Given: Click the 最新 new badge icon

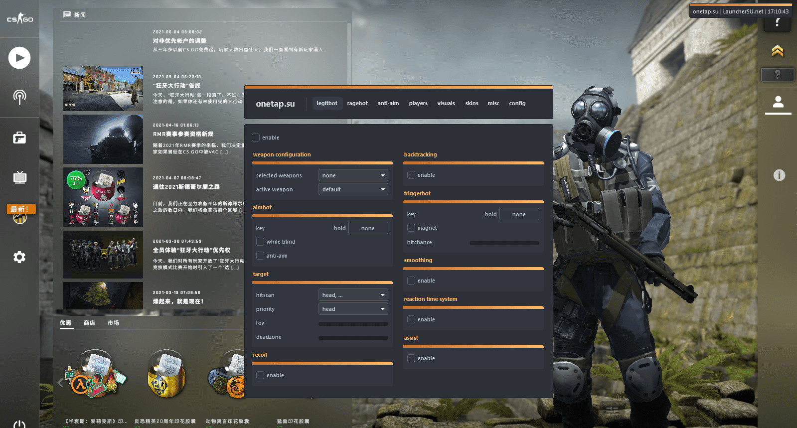Looking at the screenshot, I should click(21, 209).
